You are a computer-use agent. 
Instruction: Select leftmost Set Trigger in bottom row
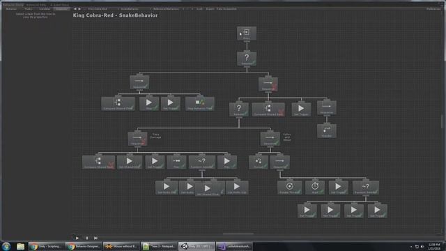coord(307,211)
